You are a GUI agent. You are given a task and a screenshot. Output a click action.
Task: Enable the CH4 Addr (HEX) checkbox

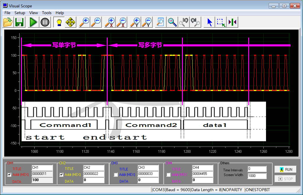168,175
